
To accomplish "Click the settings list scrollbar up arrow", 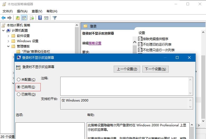I will 203,32.
